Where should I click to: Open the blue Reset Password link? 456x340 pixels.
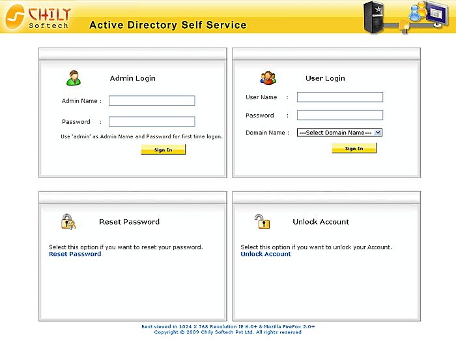tap(75, 254)
